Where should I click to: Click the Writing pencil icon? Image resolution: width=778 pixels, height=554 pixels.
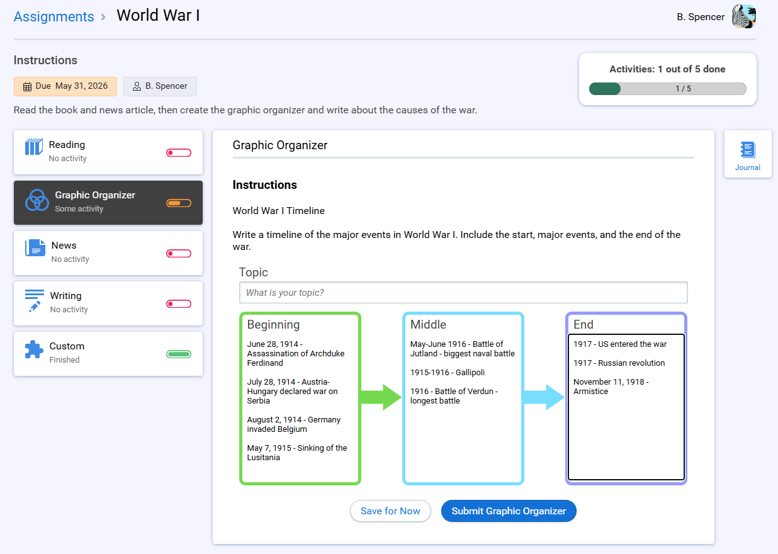(x=35, y=301)
